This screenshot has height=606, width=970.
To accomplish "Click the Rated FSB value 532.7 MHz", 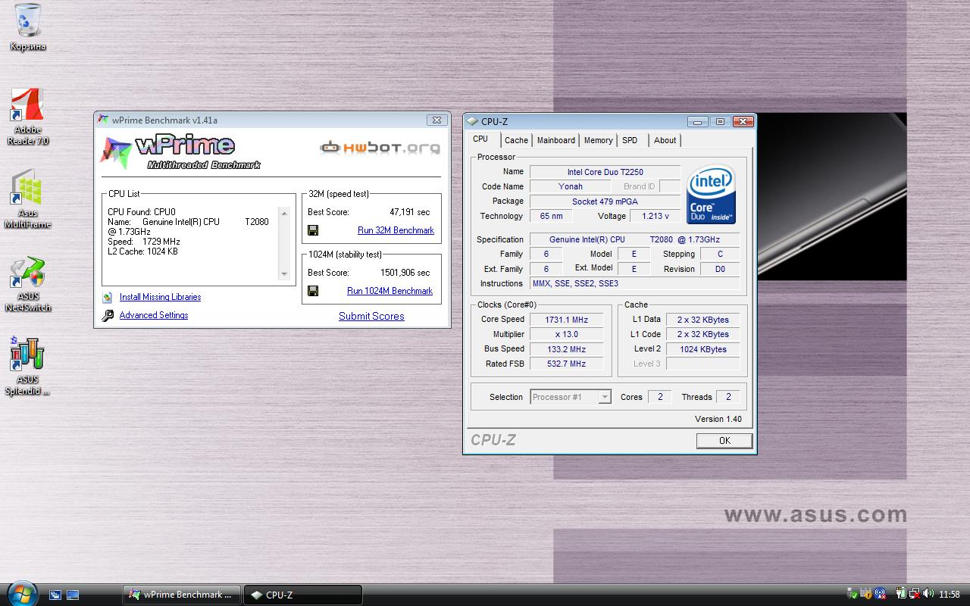I will pos(566,364).
